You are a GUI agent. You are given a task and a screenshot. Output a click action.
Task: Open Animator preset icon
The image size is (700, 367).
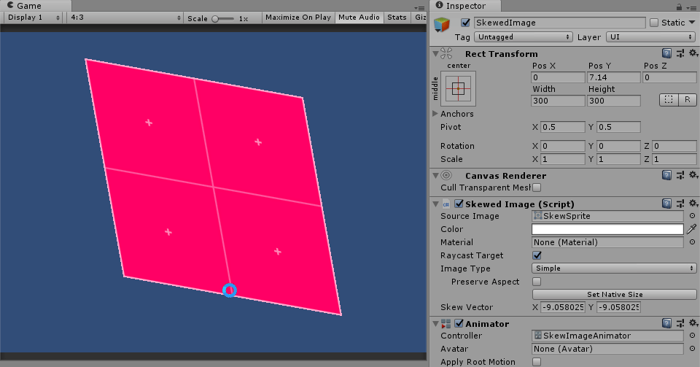680,323
